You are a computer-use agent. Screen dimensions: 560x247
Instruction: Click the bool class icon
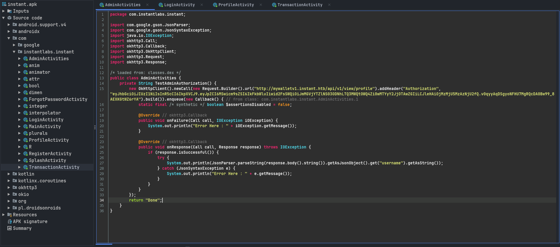coord(25,86)
